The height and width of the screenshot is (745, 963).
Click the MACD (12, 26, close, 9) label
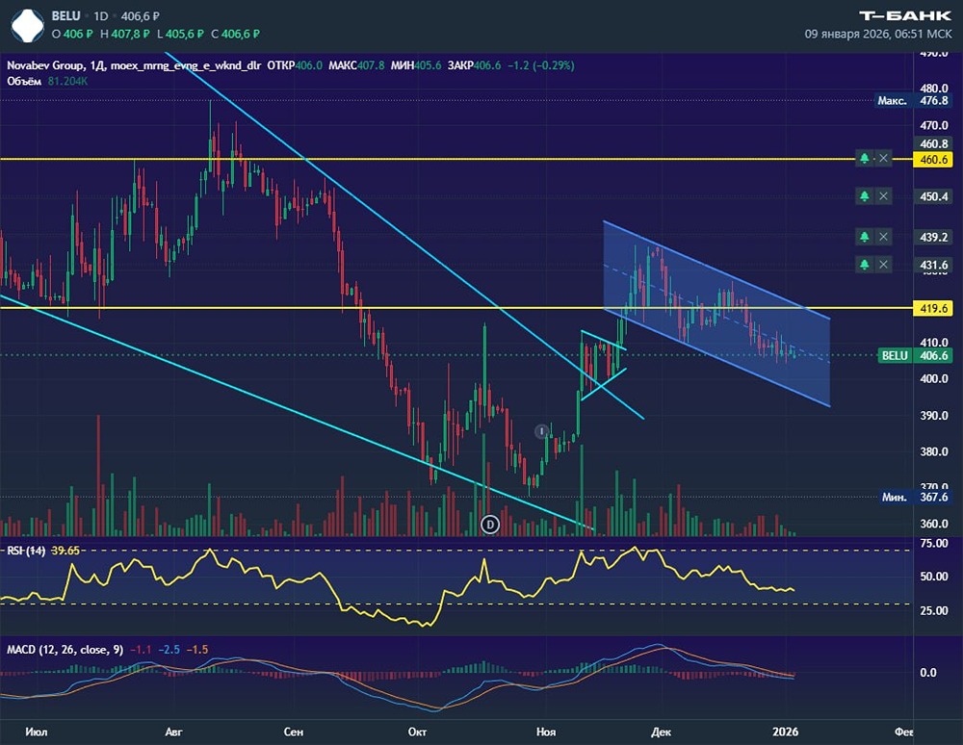pyautogui.click(x=65, y=650)
